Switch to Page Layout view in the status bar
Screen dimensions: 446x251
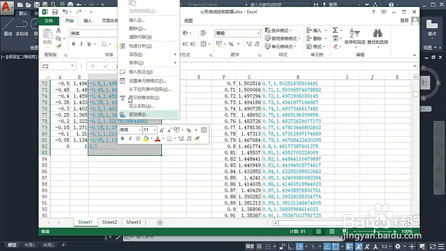click(332, 231)
